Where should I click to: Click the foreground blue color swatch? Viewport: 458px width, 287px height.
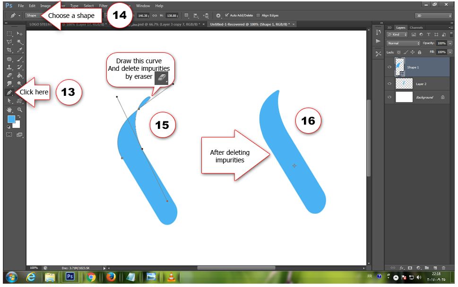point(11,119)
